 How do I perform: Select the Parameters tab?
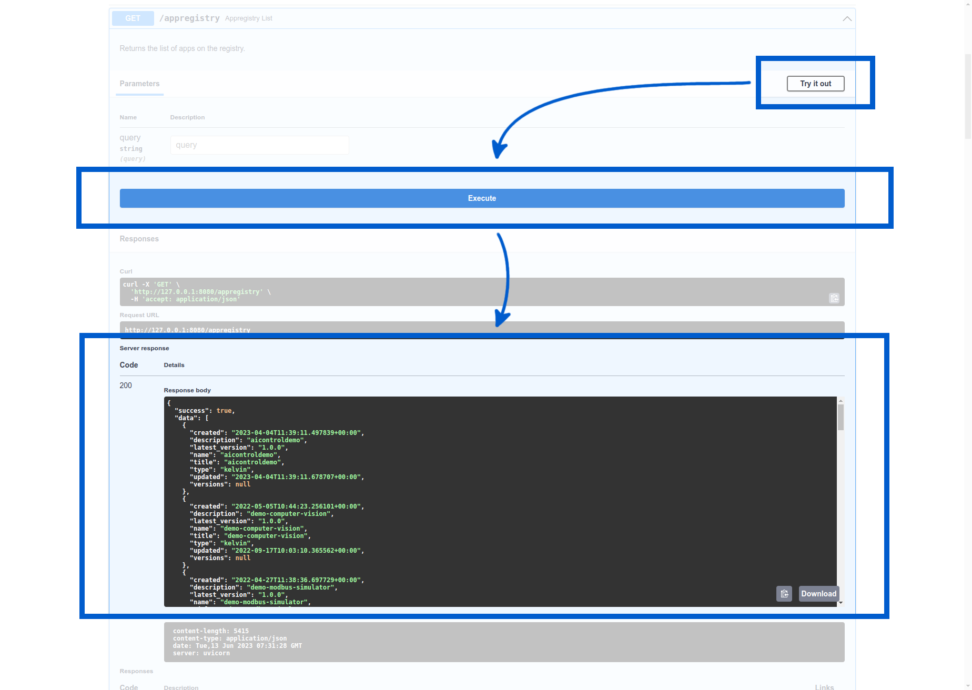[x=139, y=84]
